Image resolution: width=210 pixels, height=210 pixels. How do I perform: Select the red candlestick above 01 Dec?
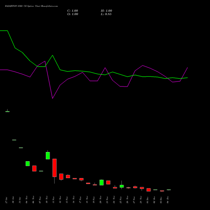tap(149, 190)
